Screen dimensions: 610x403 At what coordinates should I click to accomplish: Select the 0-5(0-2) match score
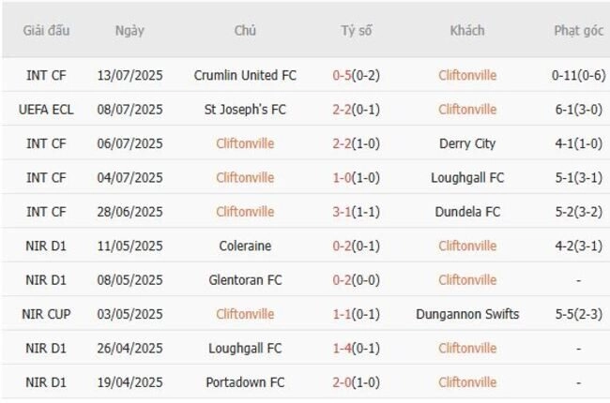pyautogui.click(x=356, y=75)
